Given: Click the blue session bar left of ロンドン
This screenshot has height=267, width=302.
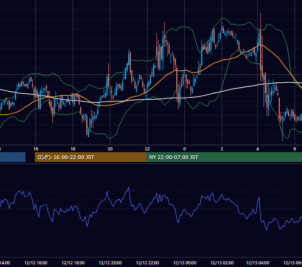Looking at the screenshot, I should click(13, 157).
